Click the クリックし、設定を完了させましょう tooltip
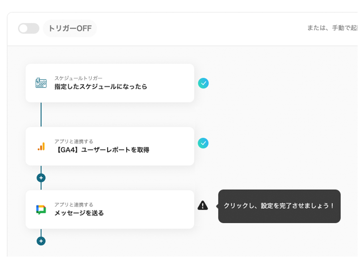Image resolution: width=358 pixels, height=261 pixels. (279, 206)
